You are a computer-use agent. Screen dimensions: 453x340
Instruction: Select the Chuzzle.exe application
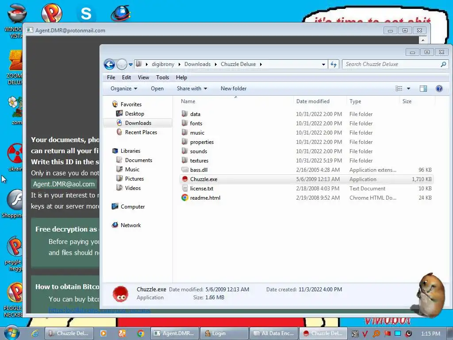tap(306, 179)
